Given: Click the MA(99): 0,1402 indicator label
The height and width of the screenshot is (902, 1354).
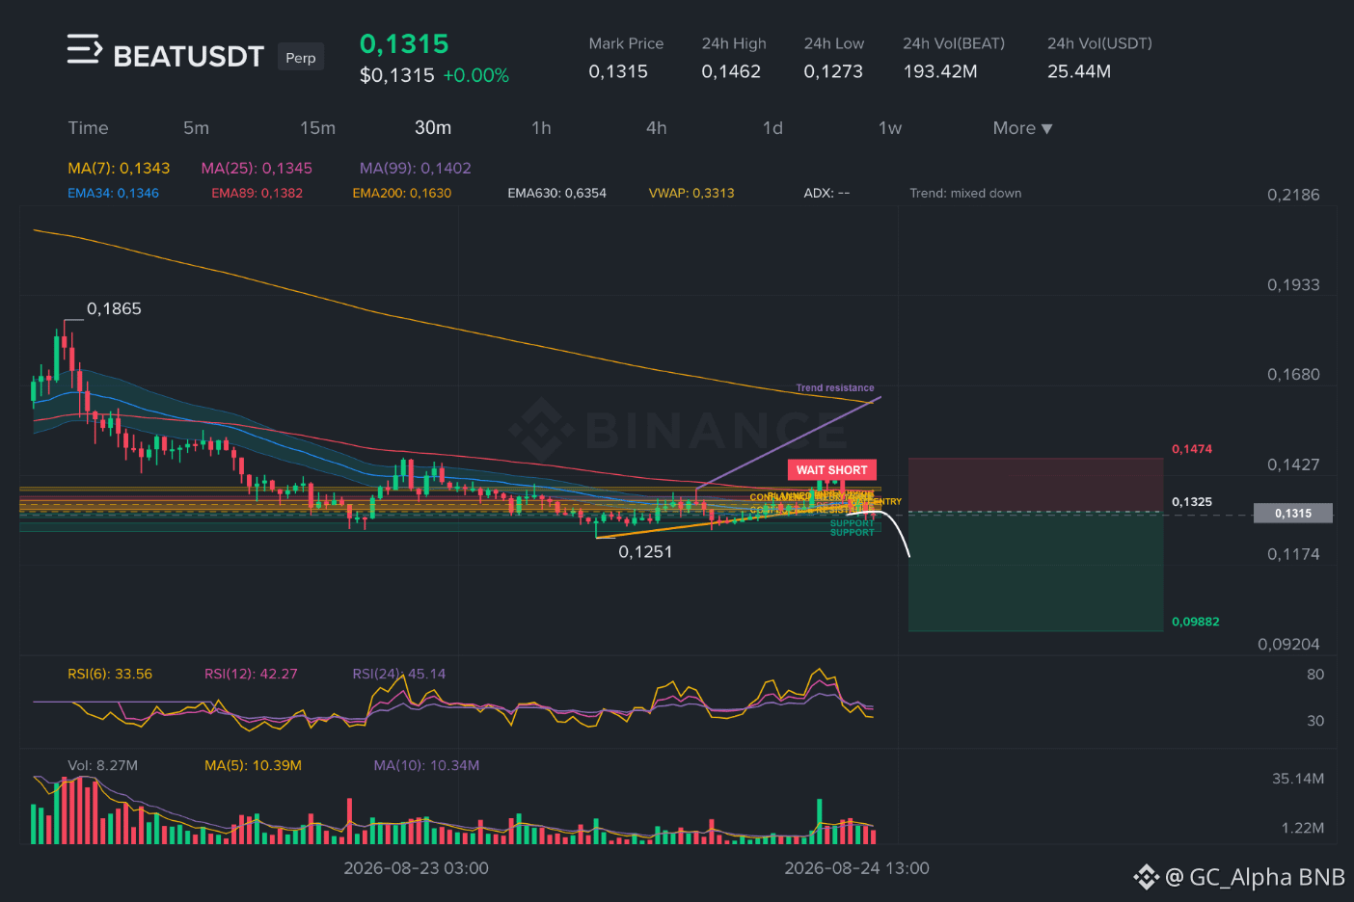Looking at the screenshot, I should (416, 168).
